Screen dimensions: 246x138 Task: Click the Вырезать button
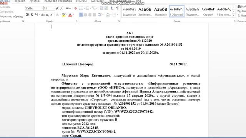(x=5, y=7)
